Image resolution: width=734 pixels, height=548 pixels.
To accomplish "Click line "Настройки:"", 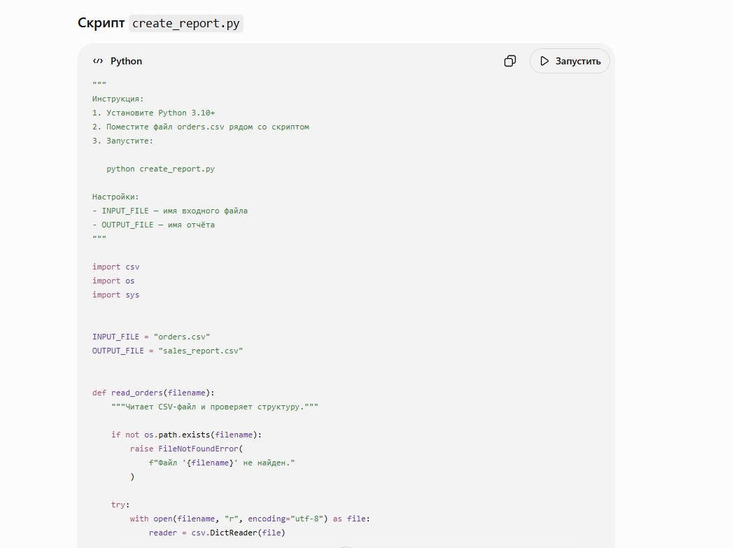I will tap(115, 197).
